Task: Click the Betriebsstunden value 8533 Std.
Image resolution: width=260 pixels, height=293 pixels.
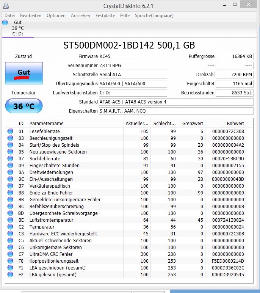Action: (235, 93)
